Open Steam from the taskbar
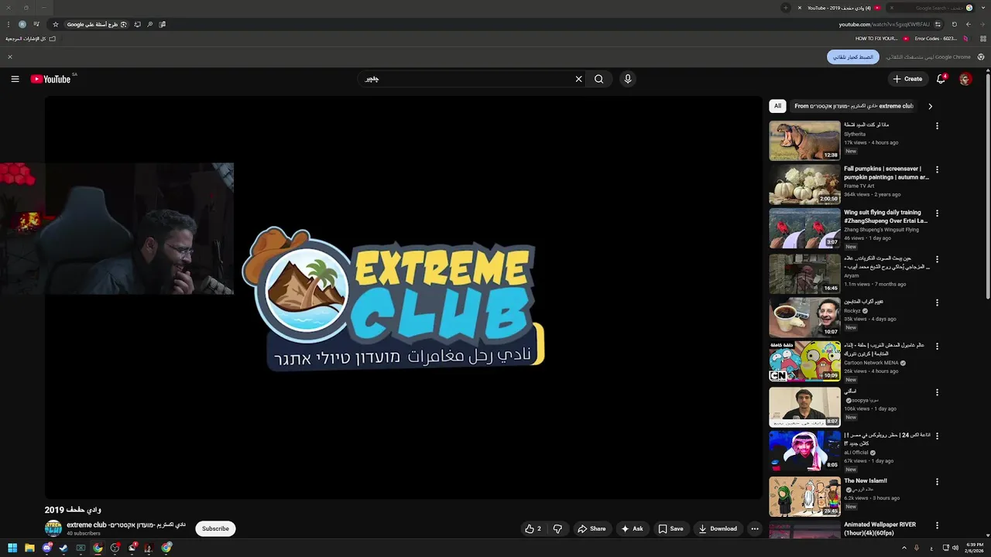 pyautogui.click(x=63, y=548)
